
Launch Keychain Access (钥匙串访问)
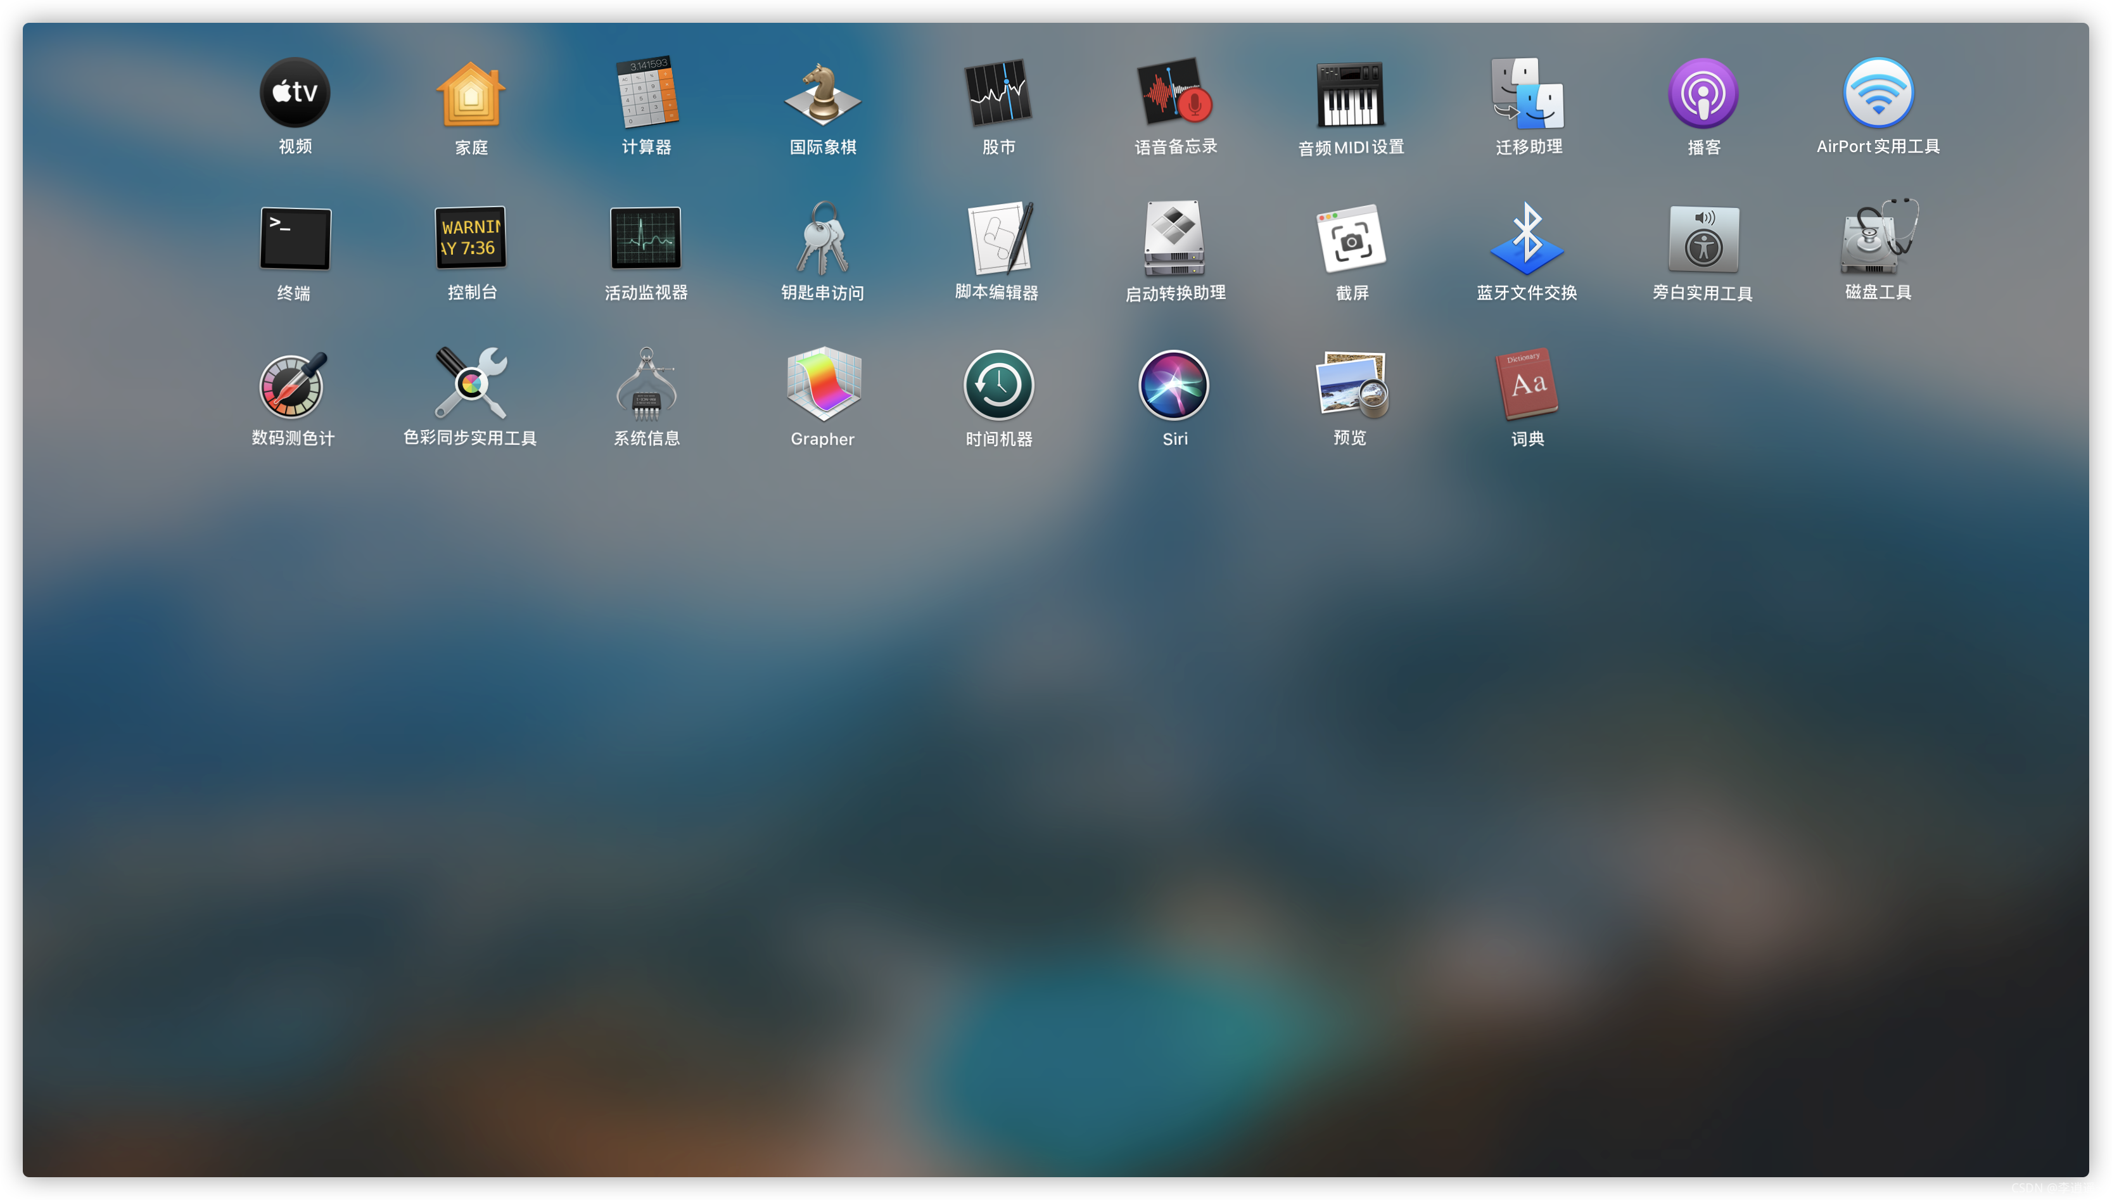pos(822,238)
